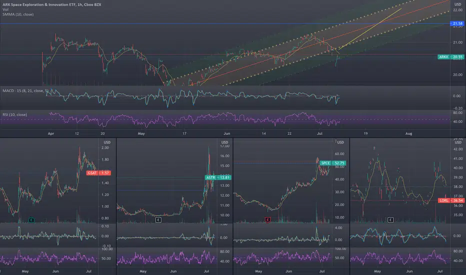This screenshot has width=466, height=275.
Task: Click the LORL 36.54 price tag
Action: (x=451, y=200)
